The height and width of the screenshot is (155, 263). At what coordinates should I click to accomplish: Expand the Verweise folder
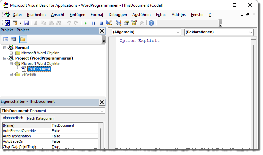click(x=11, y=74)
